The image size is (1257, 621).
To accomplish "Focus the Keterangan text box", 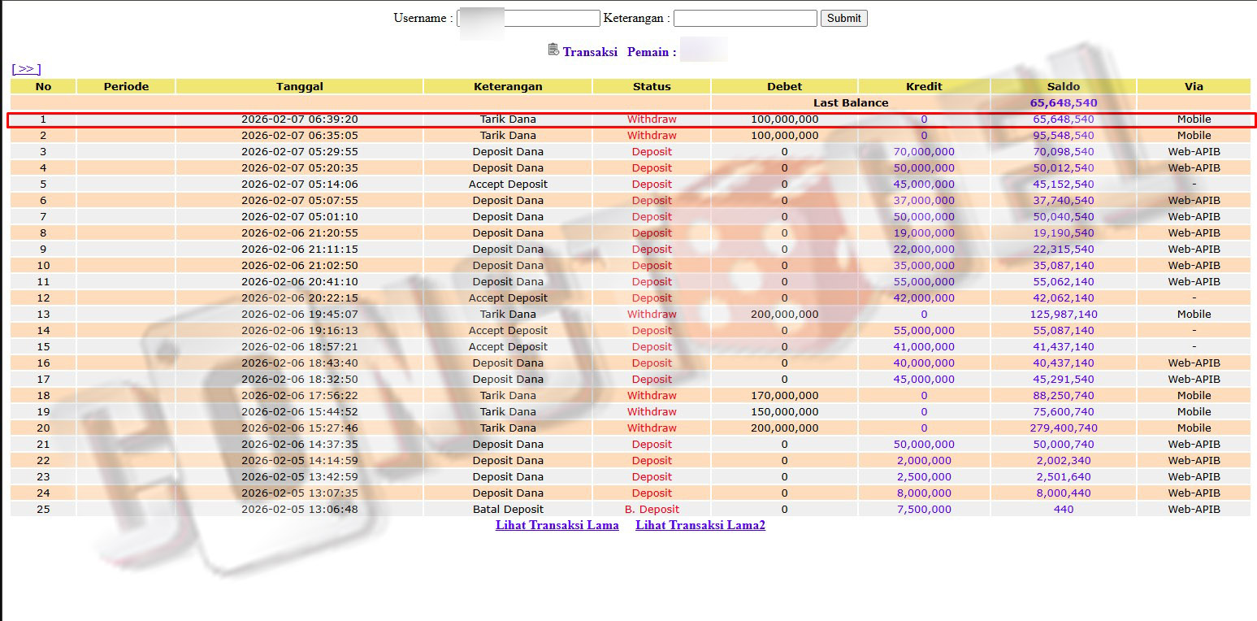I will 744,18.
